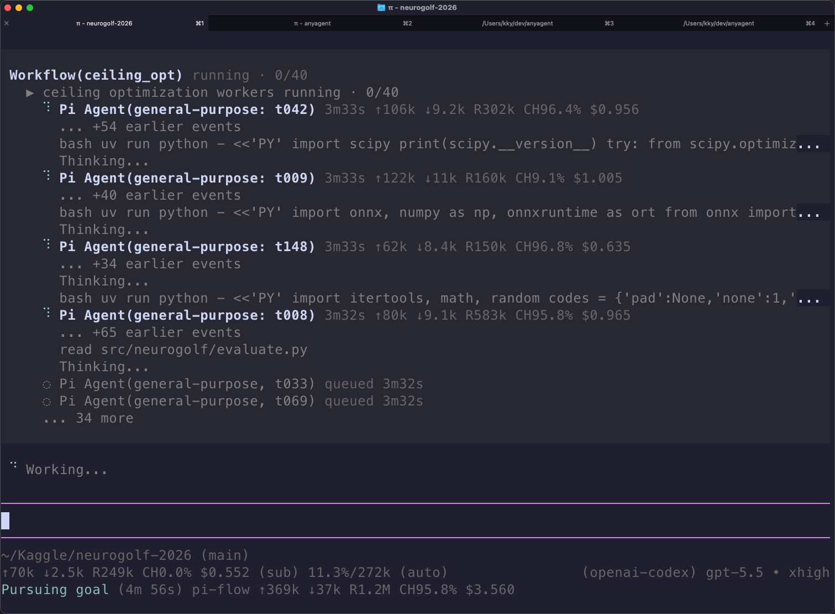The height and width of the screenshot is (614, 835).
Task: Switch to the π - neurogolf-2026 tab
Action: pos(104,23)
